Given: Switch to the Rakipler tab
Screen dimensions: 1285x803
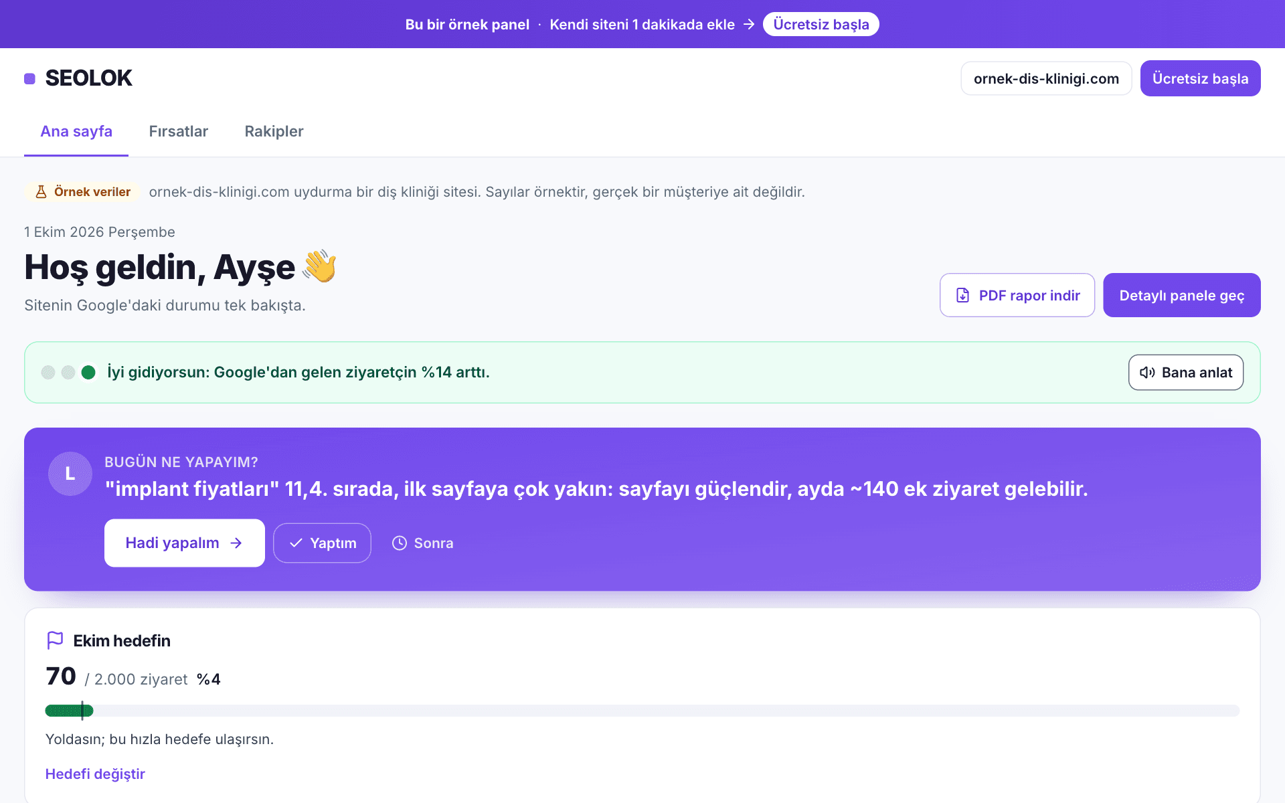Looking at the screenshot, I should (274, 131).
